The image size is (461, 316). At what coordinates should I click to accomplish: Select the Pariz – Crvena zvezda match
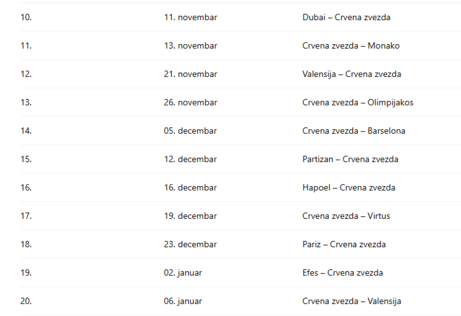(x=344, y=245)
